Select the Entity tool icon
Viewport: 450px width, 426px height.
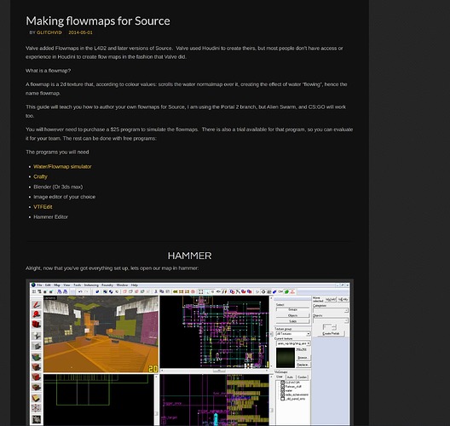[36, 336]
